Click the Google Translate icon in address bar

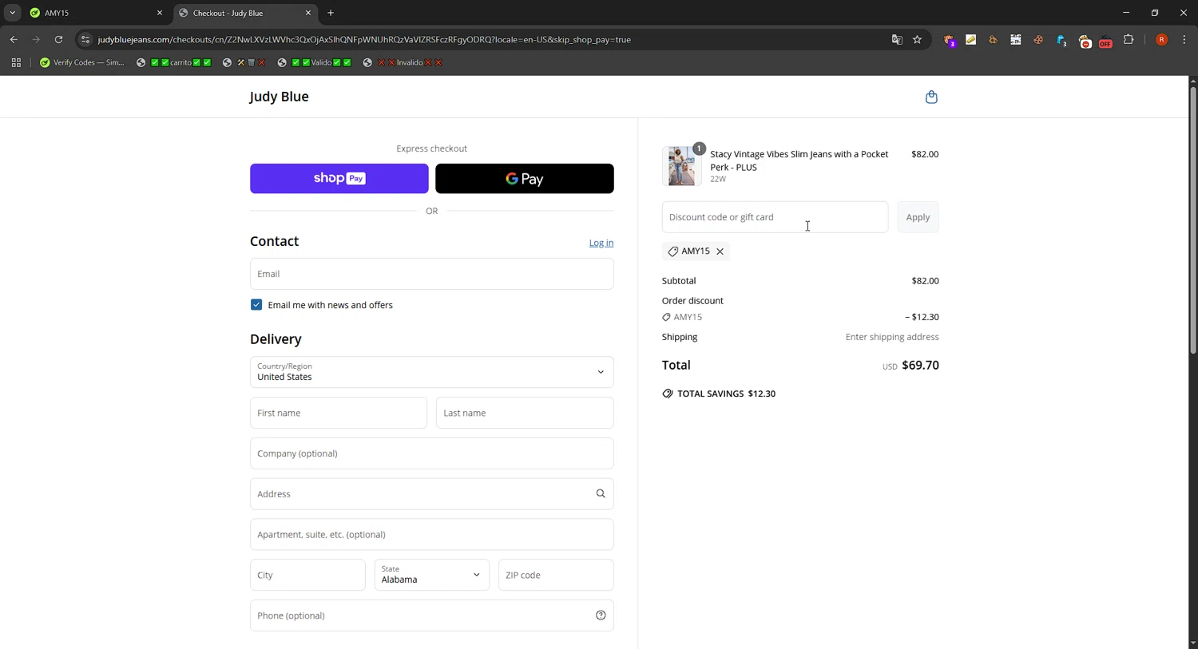pyautogui.click(x=897, y=40)
